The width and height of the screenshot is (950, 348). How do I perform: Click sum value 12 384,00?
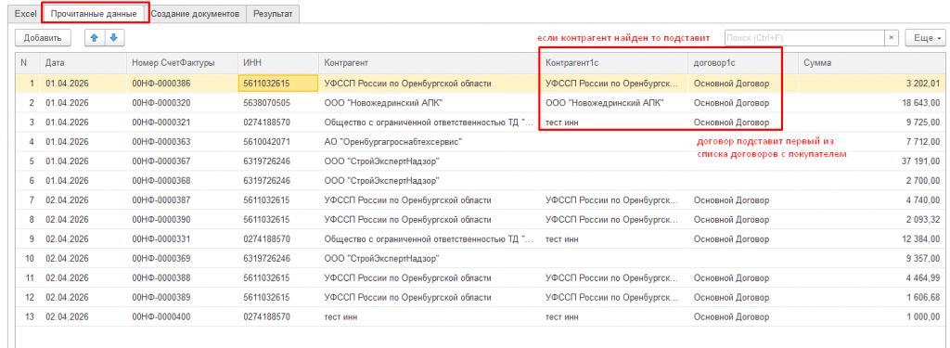(920, 238)
